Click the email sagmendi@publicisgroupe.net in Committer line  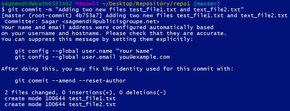pos(111,21)
